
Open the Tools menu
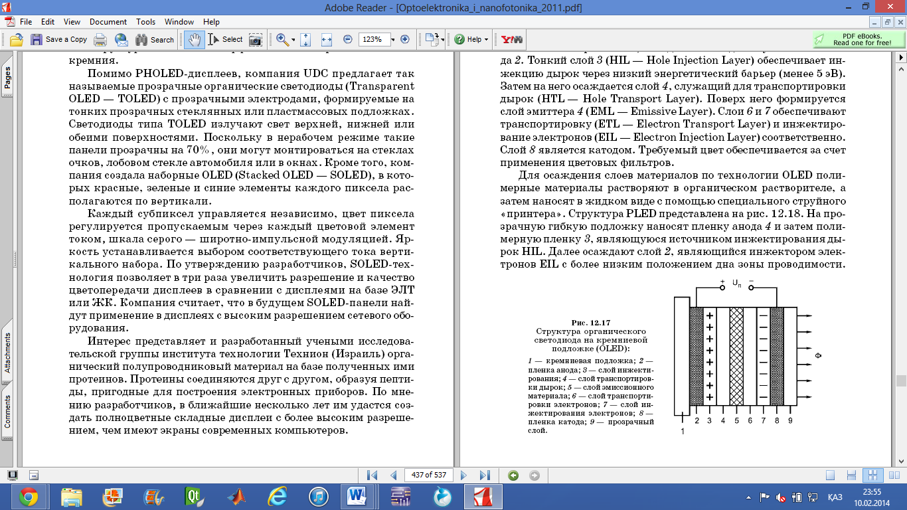[146, 22]
